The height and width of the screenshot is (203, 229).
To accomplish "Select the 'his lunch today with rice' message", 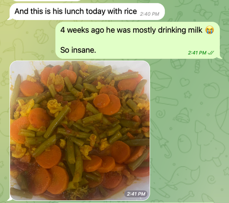I will coord(87,11).
